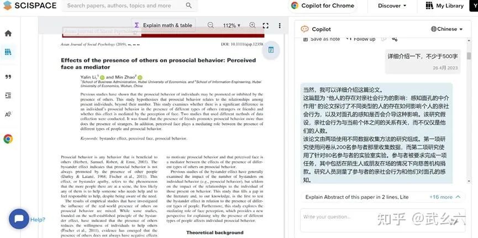478x238 pixels.
Task: Click Explain math & table
Action: (x=164, y=25)
